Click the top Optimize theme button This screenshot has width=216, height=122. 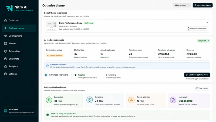(202, 5)
